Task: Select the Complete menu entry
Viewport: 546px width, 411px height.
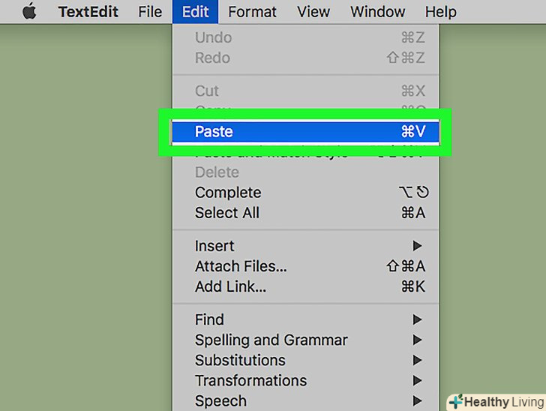Action: pos(228,193)
